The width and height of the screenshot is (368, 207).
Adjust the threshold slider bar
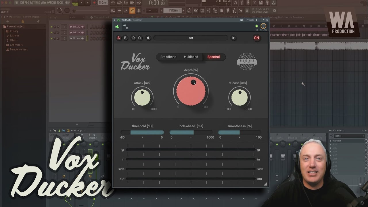142,133
